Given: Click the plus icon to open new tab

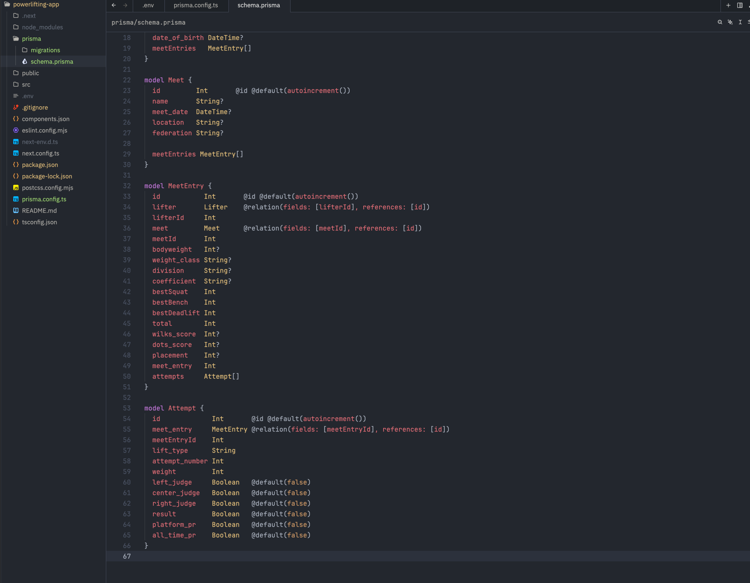Looking at the screenshot, I should (728, 5).
